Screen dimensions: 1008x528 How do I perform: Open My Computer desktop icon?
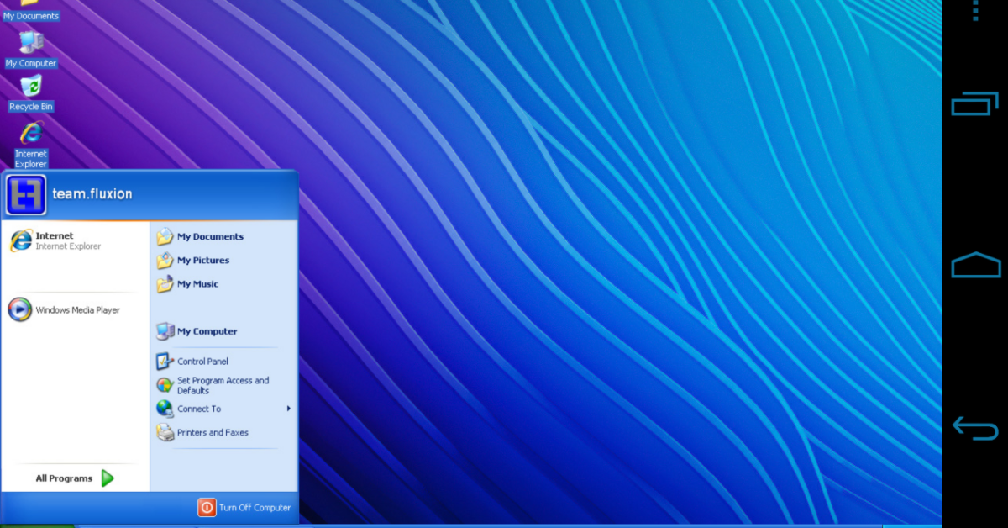click(x=31, y=44)
